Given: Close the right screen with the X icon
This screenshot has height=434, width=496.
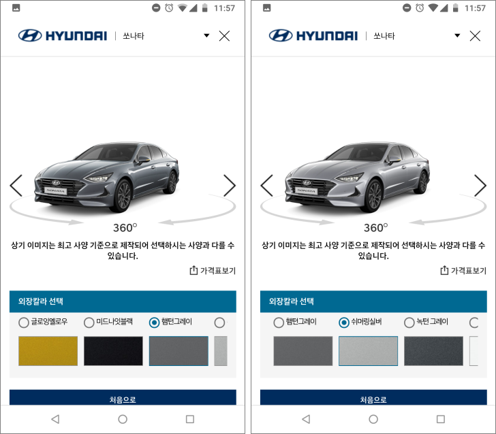Looking at the screenshot, I should pos(475,35).
